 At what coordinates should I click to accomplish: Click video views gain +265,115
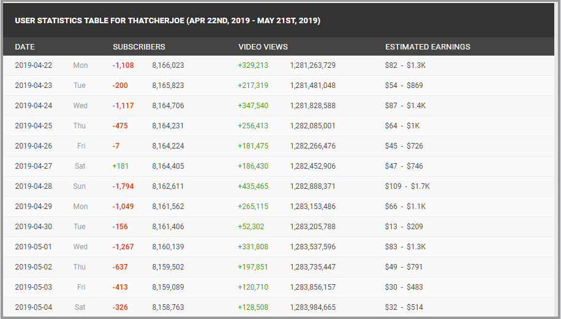pos(253,206)
